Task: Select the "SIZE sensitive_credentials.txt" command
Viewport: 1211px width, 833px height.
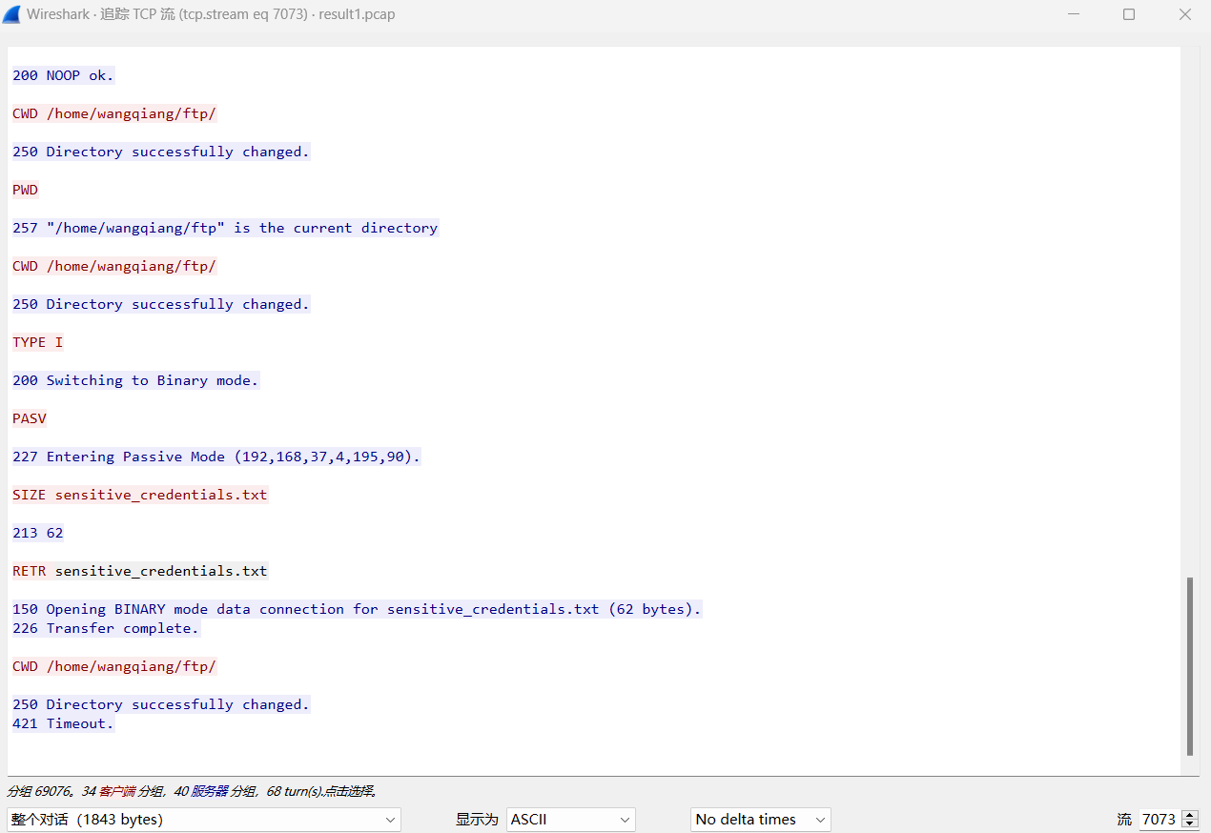Action: point(139,495)
